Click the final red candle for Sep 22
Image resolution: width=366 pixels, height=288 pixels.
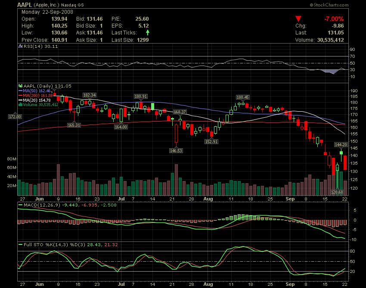tap(345, 163)
